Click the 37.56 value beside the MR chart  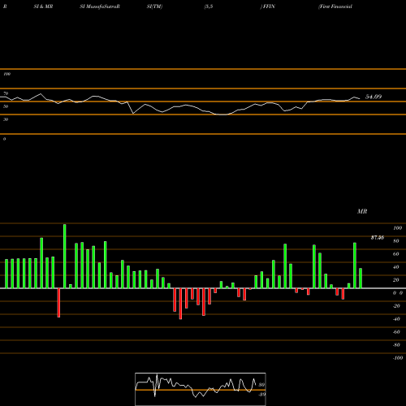378,238
